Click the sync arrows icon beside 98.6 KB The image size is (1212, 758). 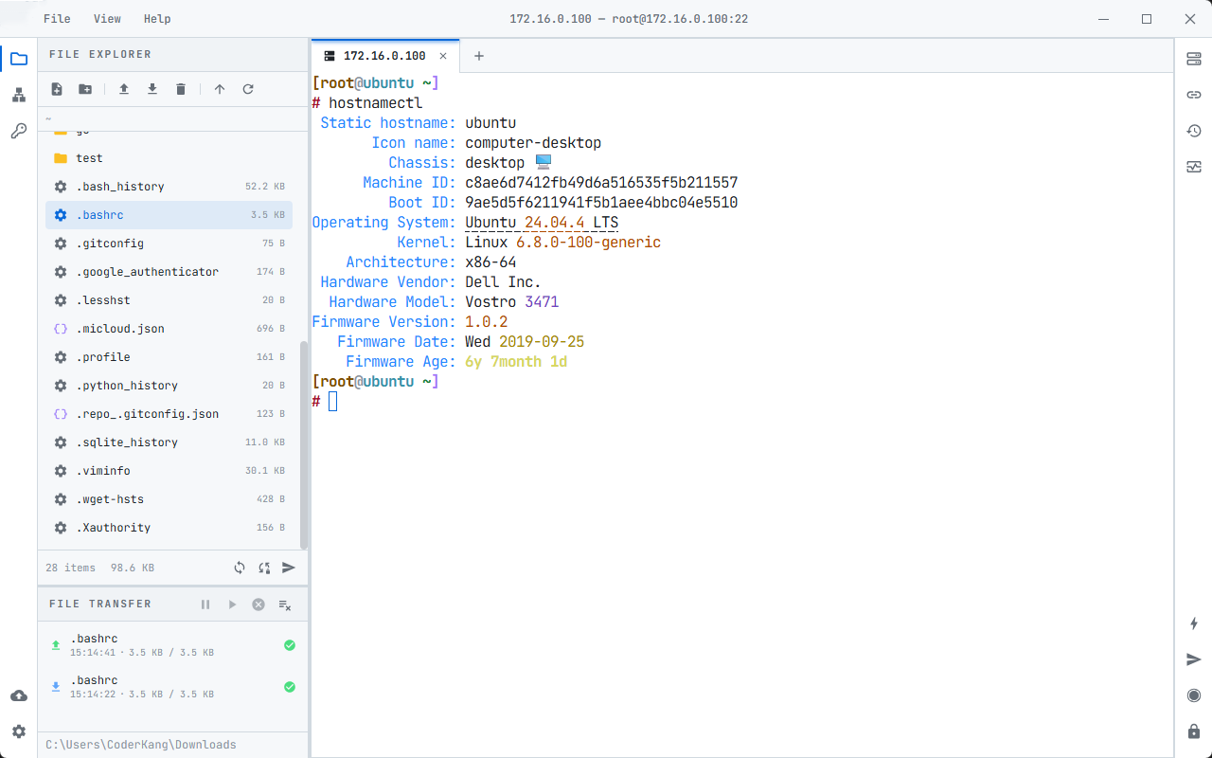tap(240, 568)
